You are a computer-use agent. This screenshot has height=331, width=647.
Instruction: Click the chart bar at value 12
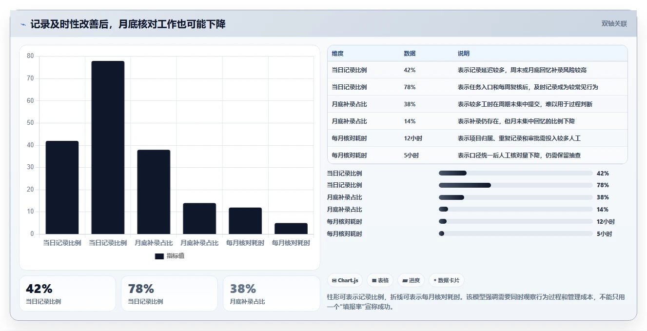(245, 221)
